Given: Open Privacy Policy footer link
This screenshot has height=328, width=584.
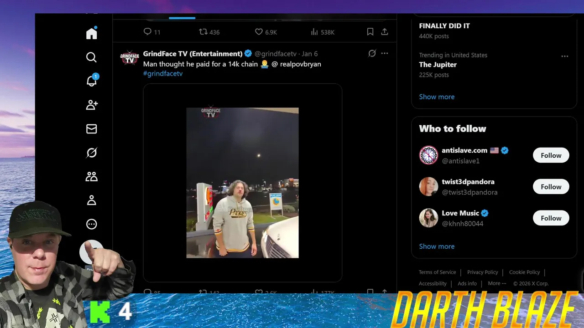Looking at the screenshot, I should tap(482, 272).
